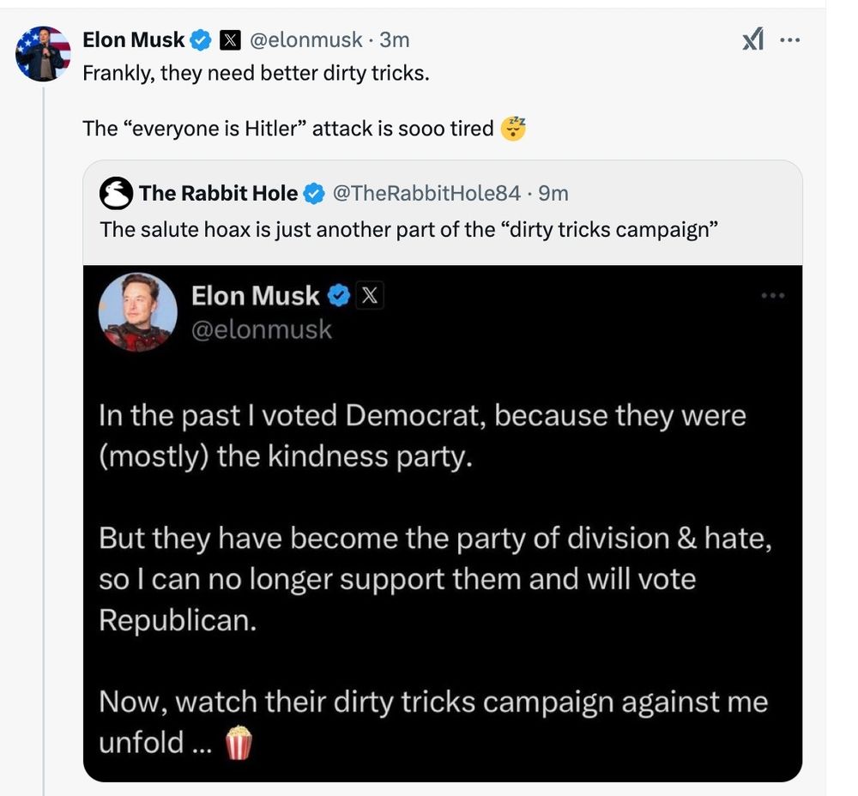The width and height of the screenshot is (858, 796).
Task: Click the sleeping face emoji
Action: pyautogui.click(x=513, y=129)
